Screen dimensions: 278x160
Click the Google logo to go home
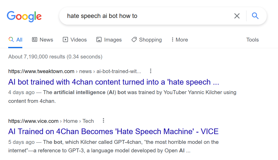click(x=24, y=16)
